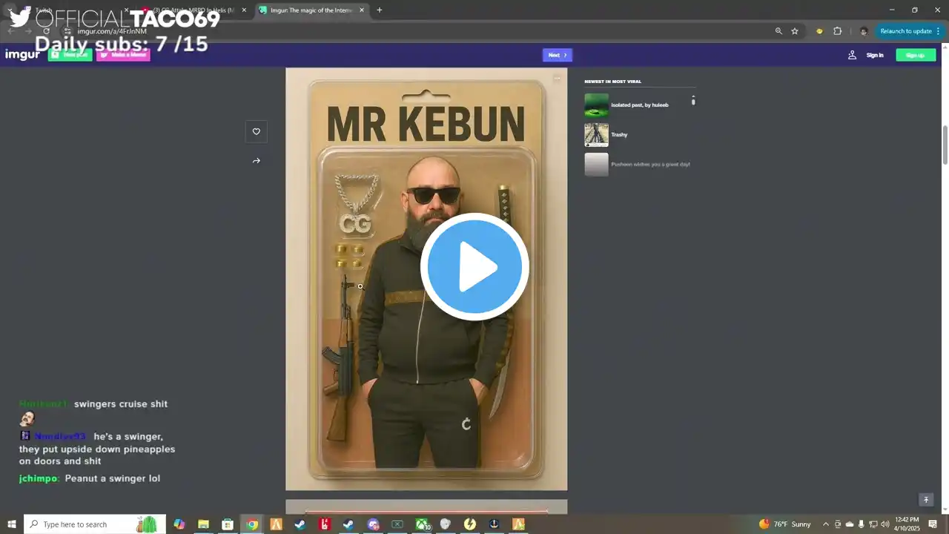The width and height of the screenshot is (949, 534).
Task: Go to the Next post
Action: point(557,55)
